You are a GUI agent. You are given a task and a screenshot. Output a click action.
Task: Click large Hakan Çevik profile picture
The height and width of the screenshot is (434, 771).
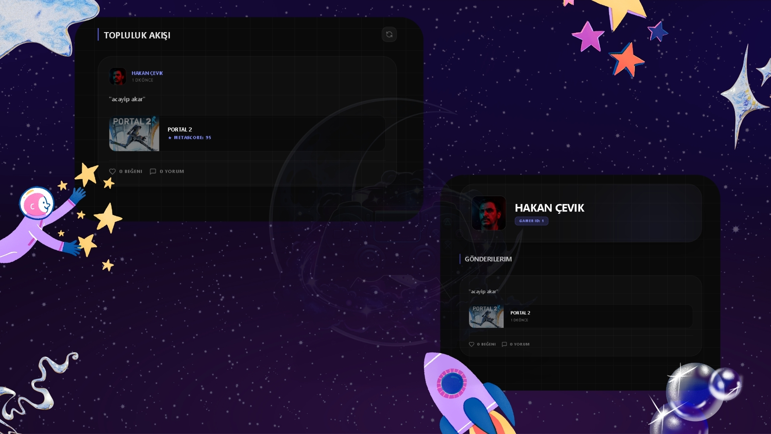pyautogui.click(x=489, y=213)
